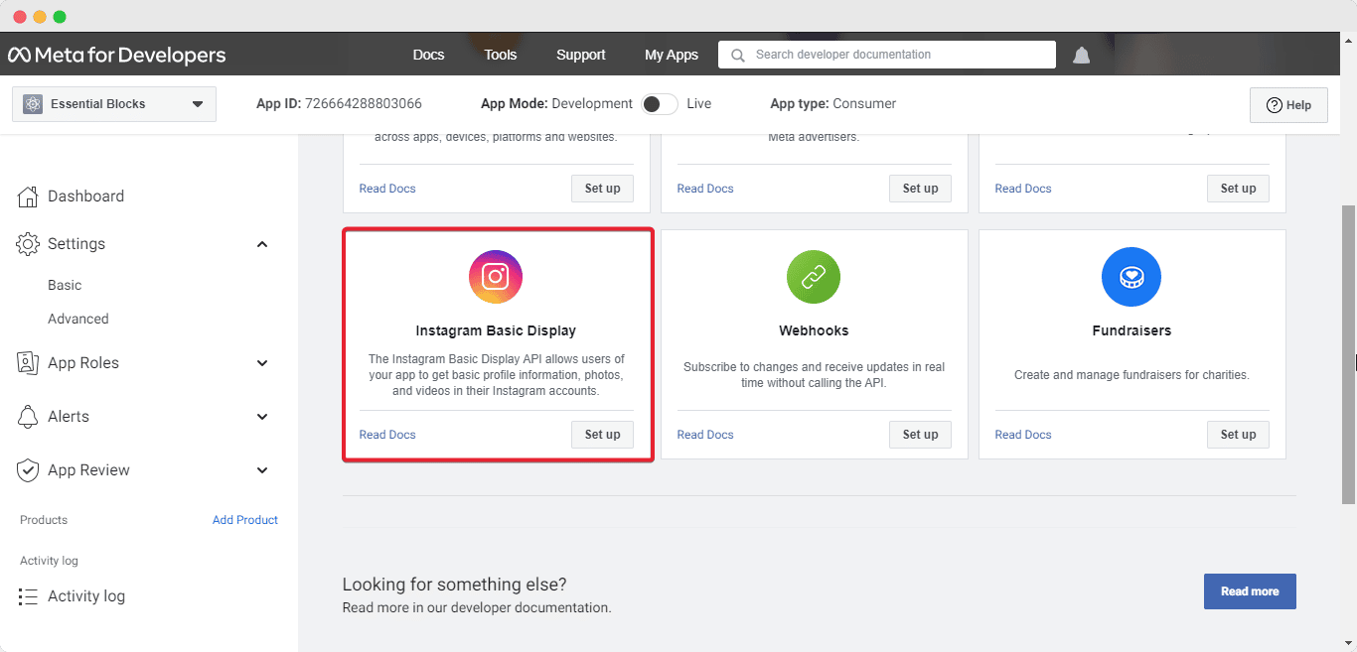Click the macOS yellow minimize button

tap(40, 17)
